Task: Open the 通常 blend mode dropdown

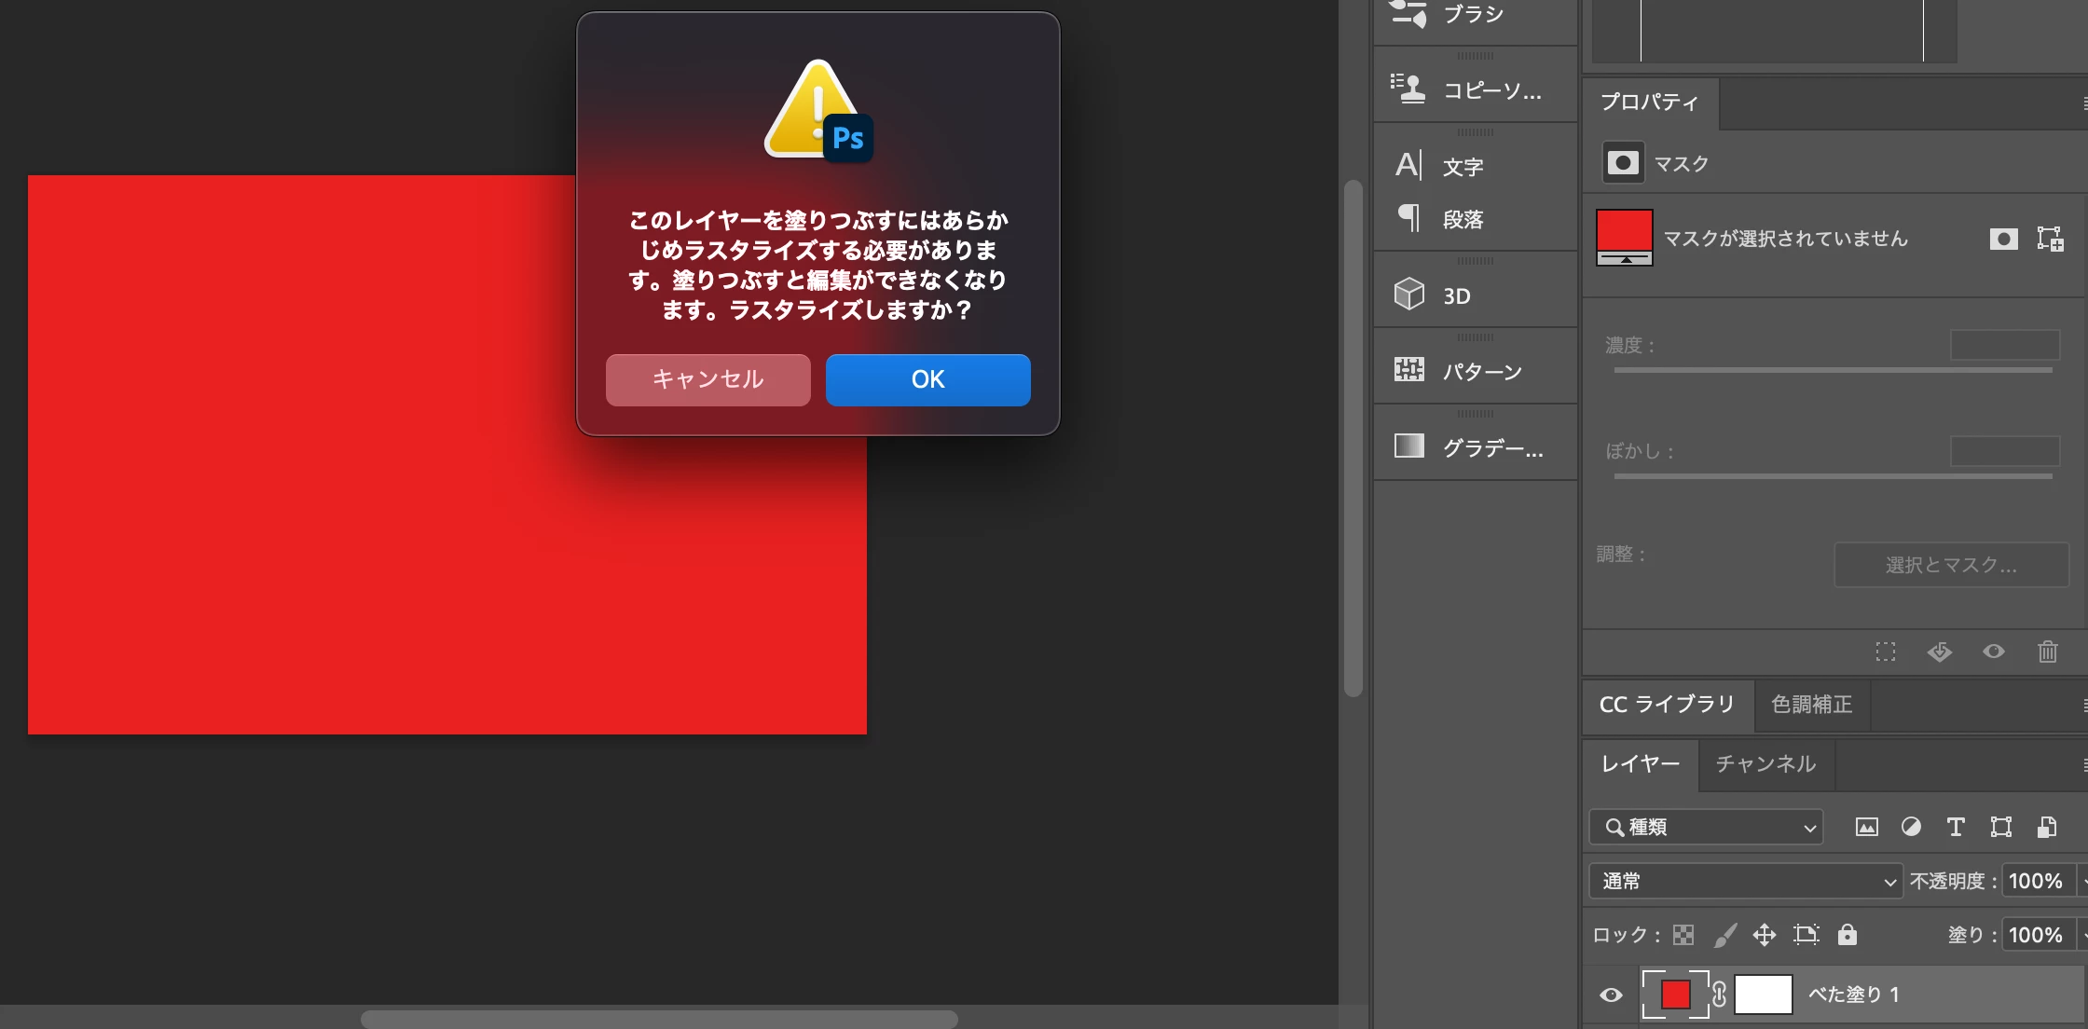Action: point(1744,881)
